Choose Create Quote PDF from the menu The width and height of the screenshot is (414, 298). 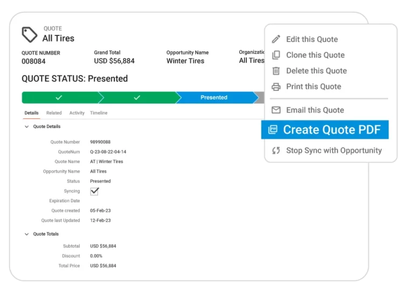click(x=331, y=130)
